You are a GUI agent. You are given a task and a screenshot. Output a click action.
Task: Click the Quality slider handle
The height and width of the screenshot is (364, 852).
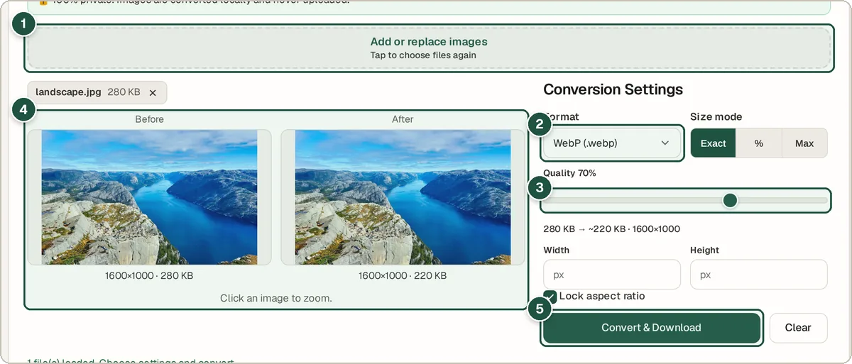[x=730, y=201]
